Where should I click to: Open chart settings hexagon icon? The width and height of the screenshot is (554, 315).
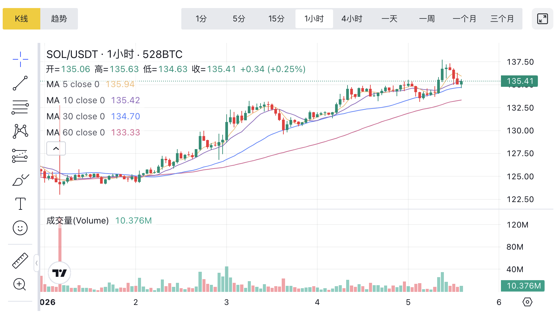point(527,302)
